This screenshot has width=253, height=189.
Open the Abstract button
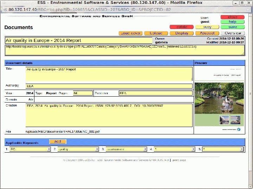click(x=207, y=33)
